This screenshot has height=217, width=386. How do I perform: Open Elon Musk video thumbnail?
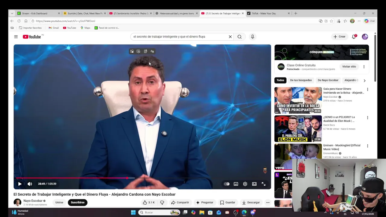click(x=298, y=129)
